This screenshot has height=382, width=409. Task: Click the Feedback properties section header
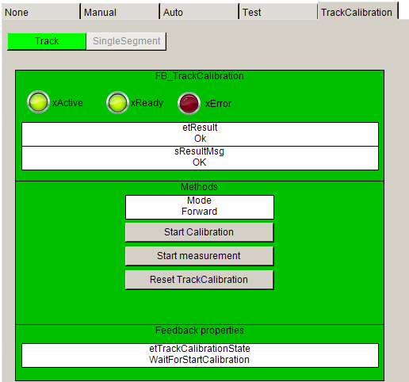click(x=200, y=330)
